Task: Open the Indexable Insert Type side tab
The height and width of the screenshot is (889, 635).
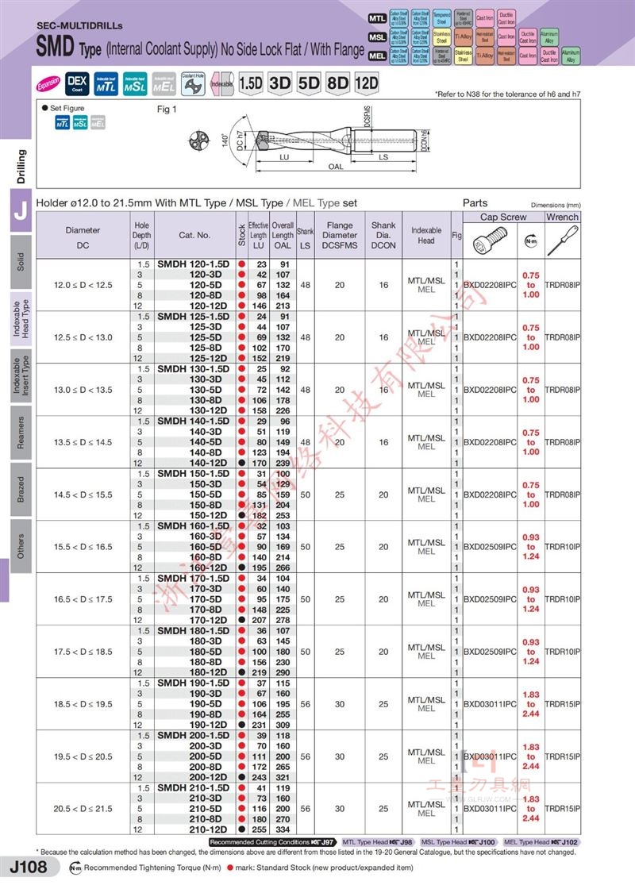Action: pos(21,376)
